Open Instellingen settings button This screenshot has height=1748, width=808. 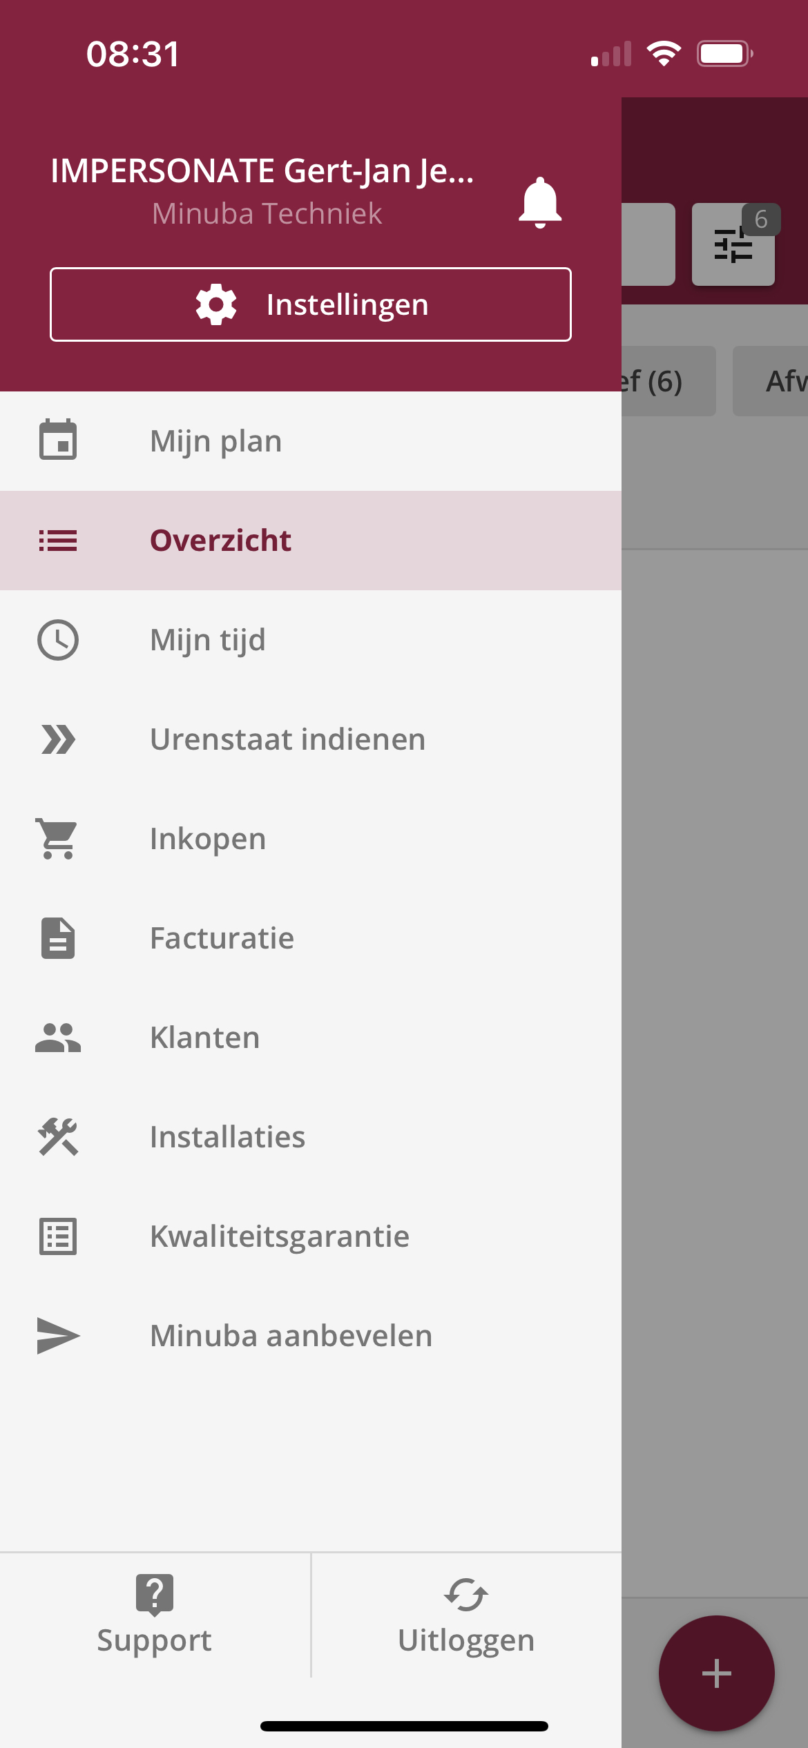tap(311, 304)
